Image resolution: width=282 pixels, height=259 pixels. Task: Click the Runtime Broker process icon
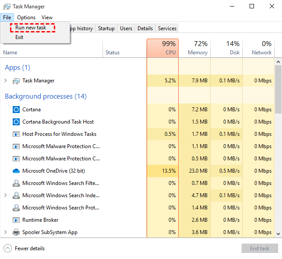coord(16,220)
